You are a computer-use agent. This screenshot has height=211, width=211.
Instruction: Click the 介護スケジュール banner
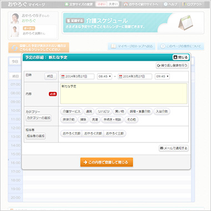133,23
